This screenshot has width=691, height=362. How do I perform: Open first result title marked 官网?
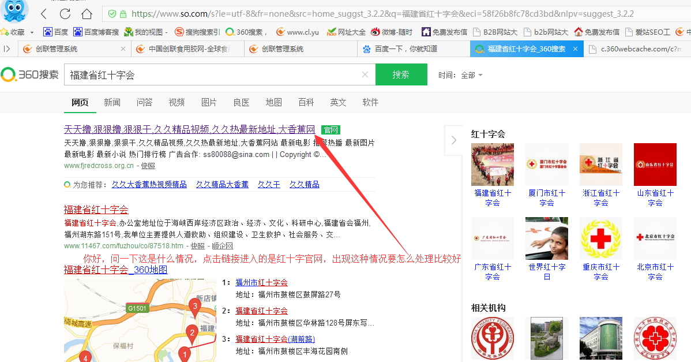[x=190, y=129]
